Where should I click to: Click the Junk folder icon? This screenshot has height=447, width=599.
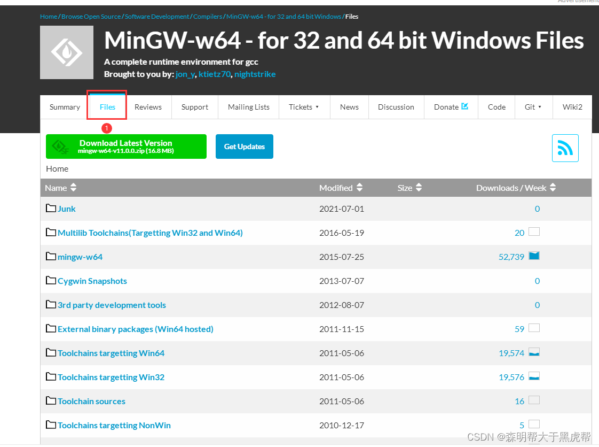point(51,208)
